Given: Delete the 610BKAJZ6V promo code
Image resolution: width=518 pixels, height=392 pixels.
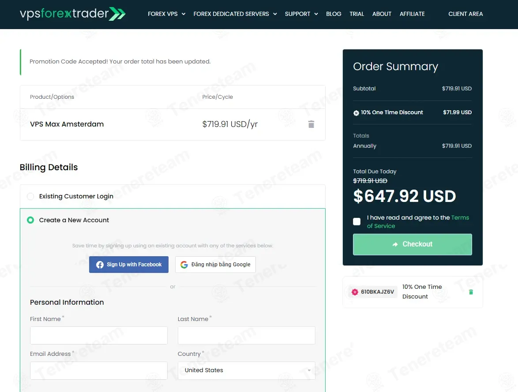Looking at the screenshot, I should tap(471, 292).
